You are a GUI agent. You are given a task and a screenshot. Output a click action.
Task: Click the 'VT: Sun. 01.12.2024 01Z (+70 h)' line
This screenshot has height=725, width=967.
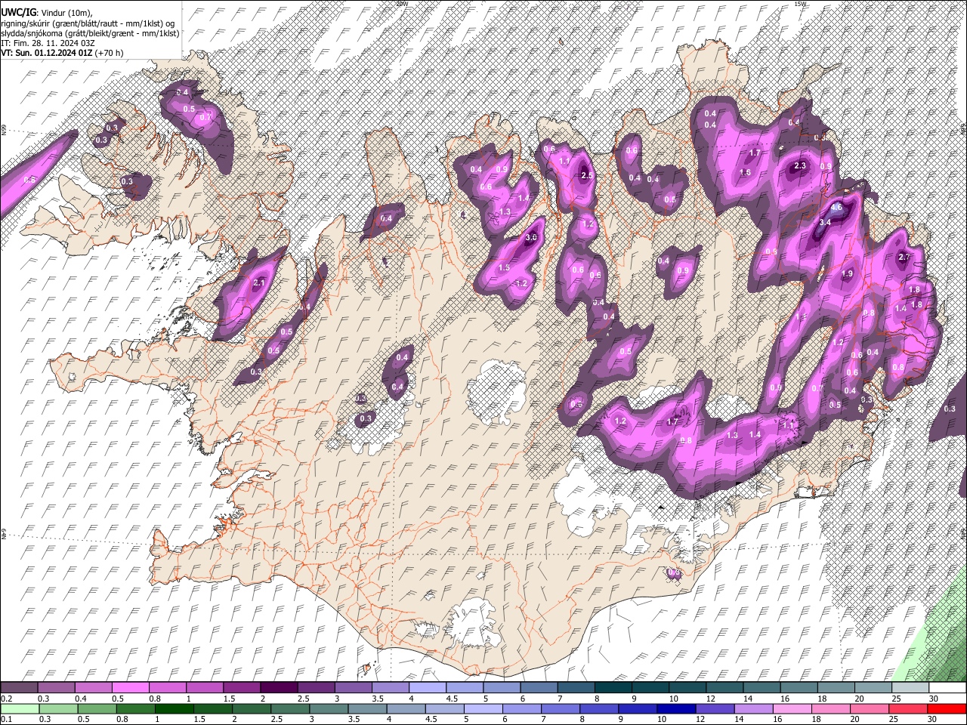point(62,53)
